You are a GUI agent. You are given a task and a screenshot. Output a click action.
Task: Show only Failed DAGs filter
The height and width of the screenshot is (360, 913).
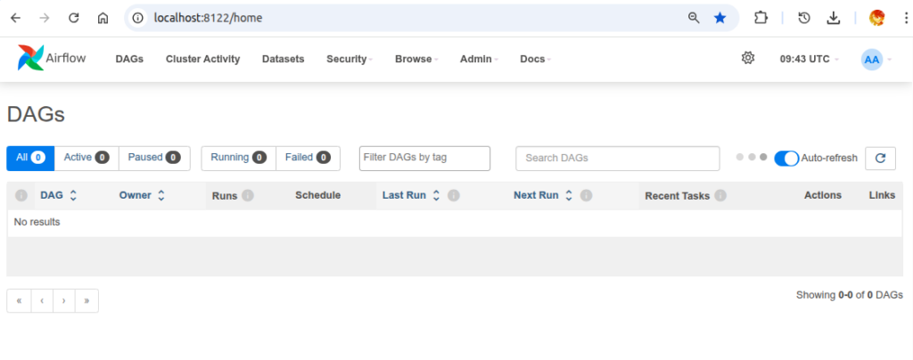pos(308,158)
